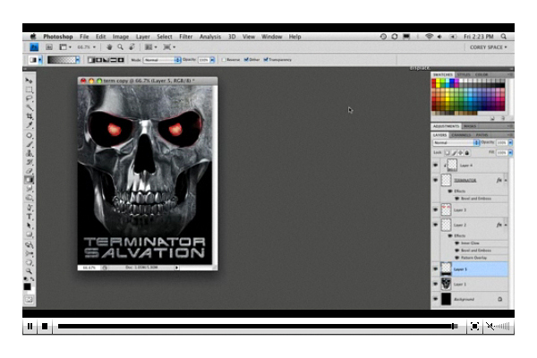Switch to the Masks tab

point(470,126)
